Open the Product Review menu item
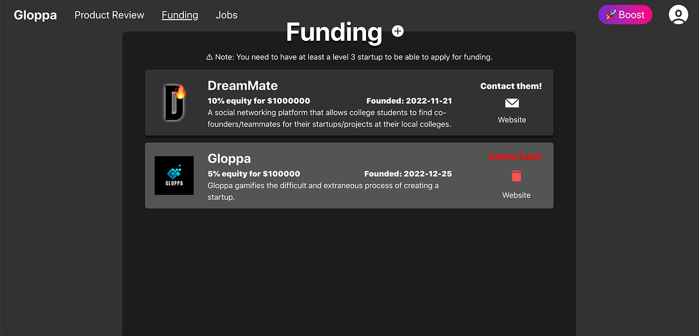This screenshot has height=336, width=699. (x=109, y=15)
